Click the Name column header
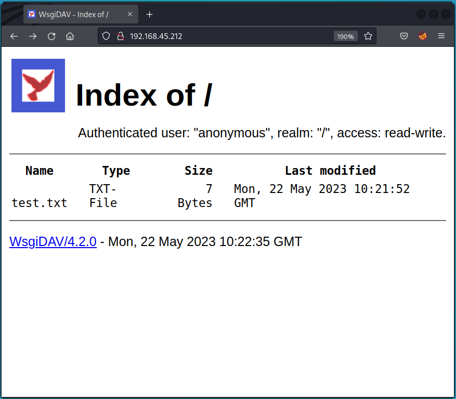This screenshot has width=456, height=399. [40, 171]
